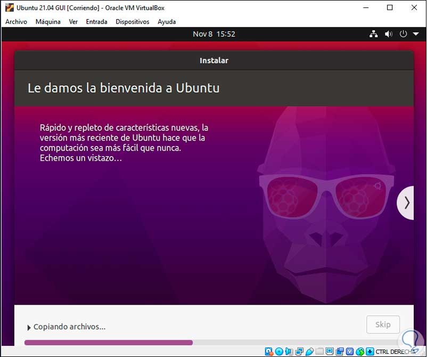Click the VirtualBox virtualization V status icon
The width and height of the screenshot is (427, 357).
350,352
